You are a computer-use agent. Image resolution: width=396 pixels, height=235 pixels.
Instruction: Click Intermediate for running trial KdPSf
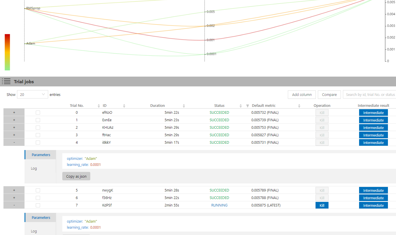374,205
